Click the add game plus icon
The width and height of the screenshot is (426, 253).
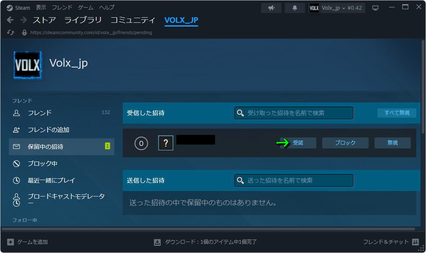tap(11, 242)
